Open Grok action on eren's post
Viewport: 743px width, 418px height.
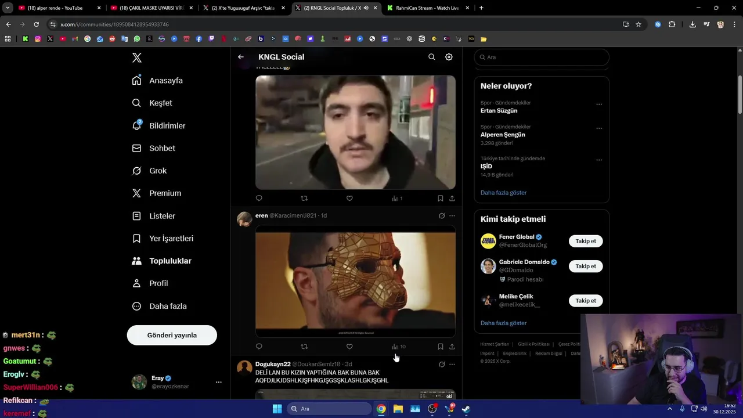[x=442, y=215]
